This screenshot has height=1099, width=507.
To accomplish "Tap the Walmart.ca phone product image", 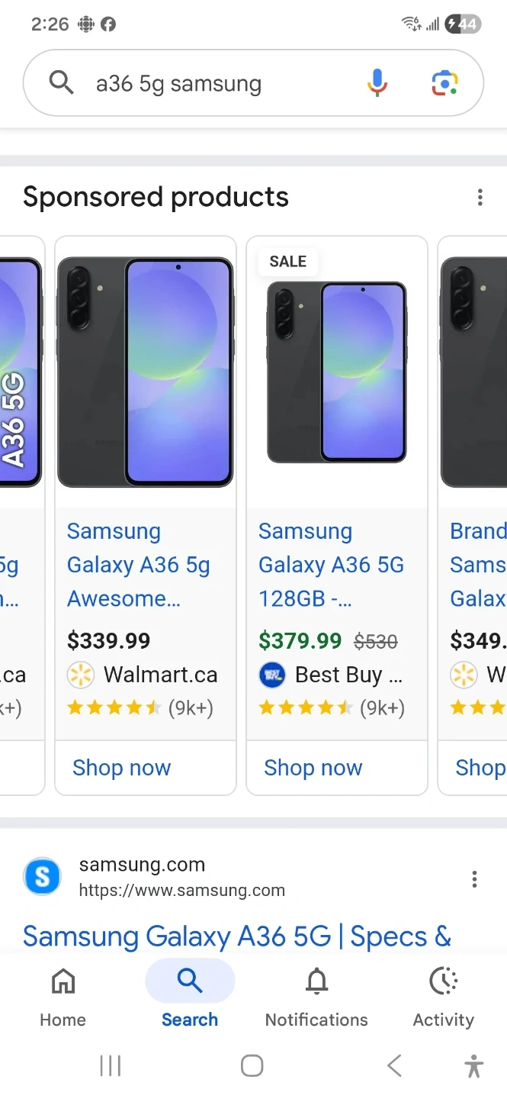I will point(145,372).
